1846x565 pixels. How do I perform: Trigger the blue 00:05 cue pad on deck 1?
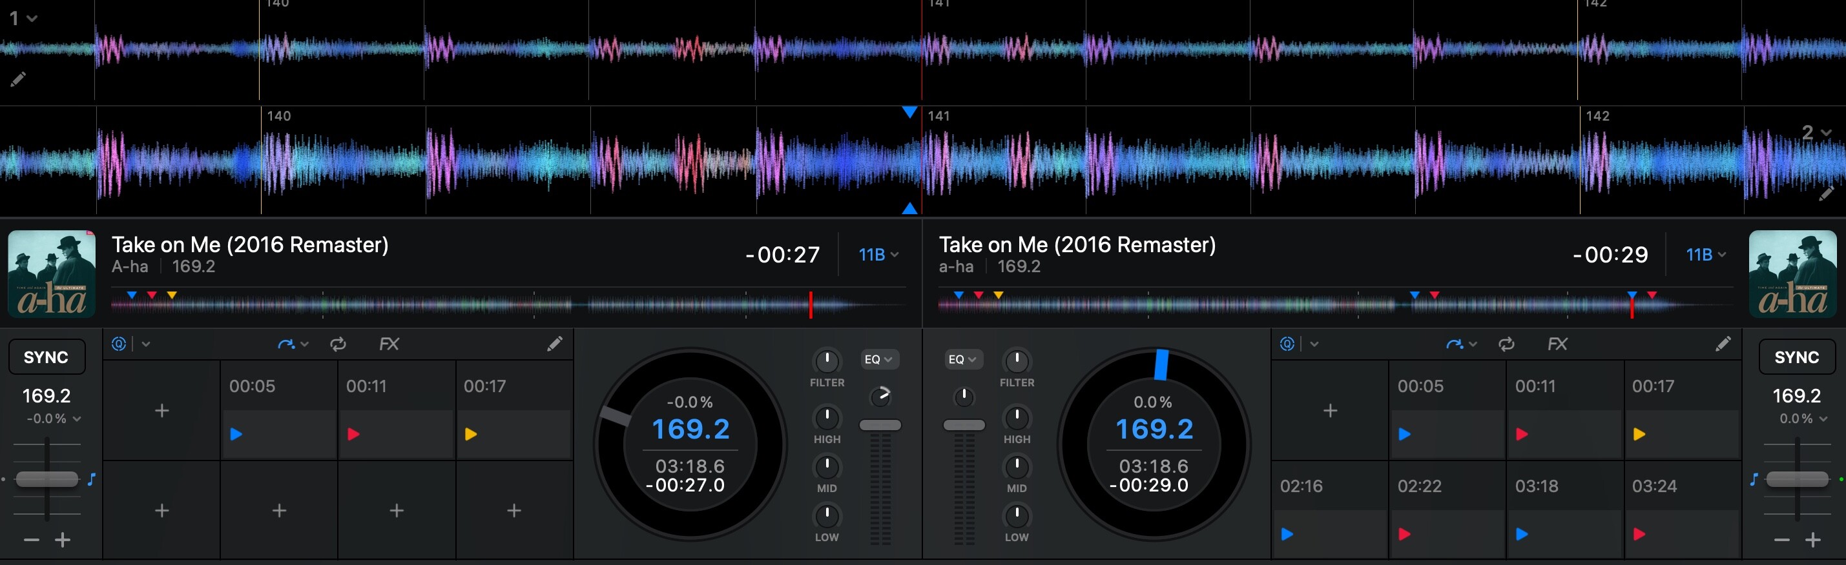(279, 410)
